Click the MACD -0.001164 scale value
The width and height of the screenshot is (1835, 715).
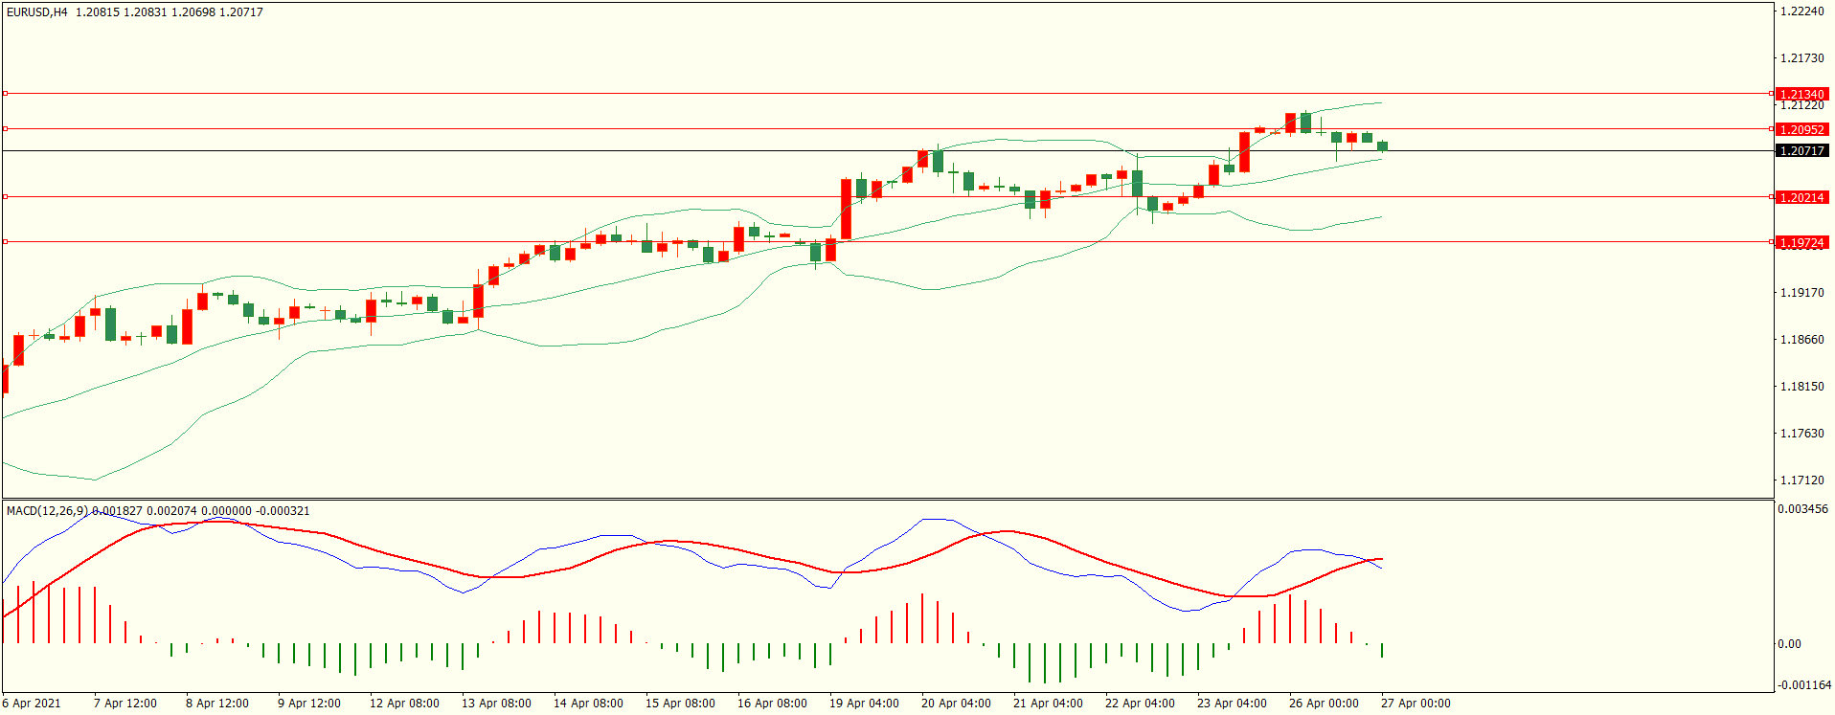(1804, 685)
